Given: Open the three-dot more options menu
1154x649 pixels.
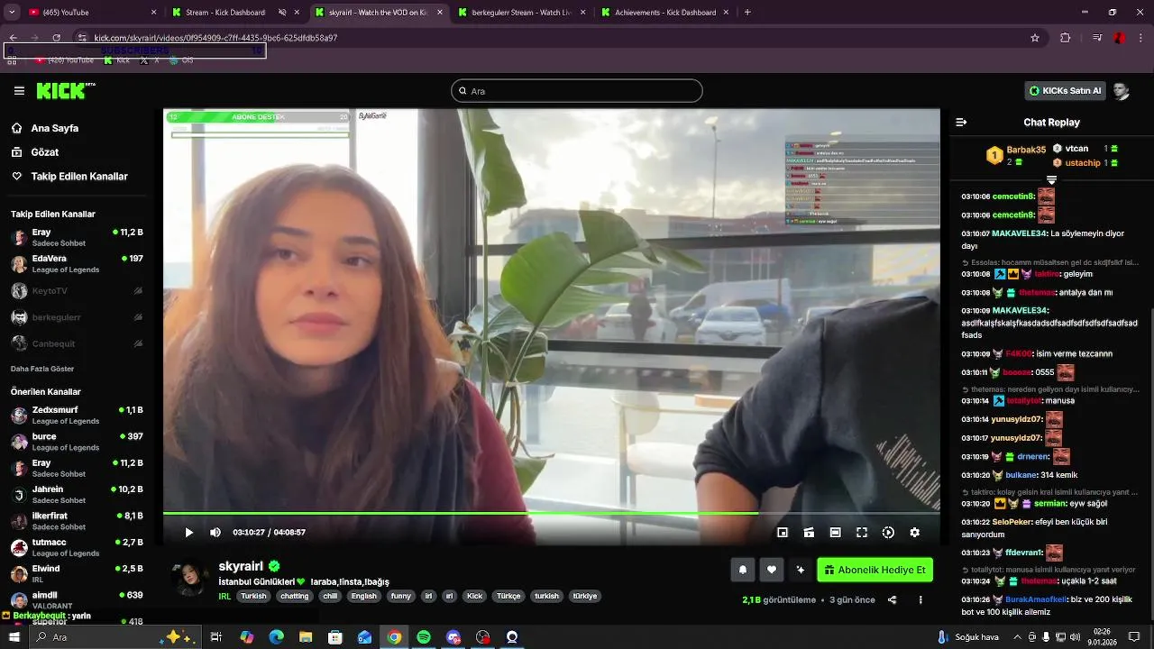Looking at the screenshot, I should [920, 599].
